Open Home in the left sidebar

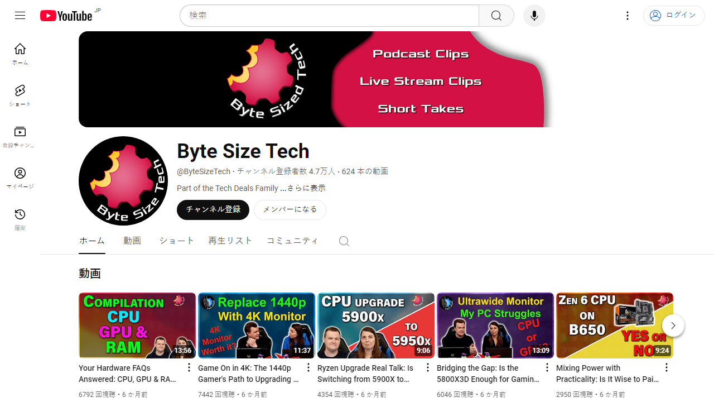tap(20, 54)
